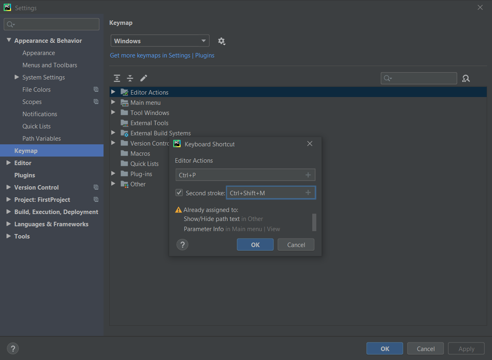Expand the Version Control tree in sidebar
The image size is (492, 360).
coord(9,187)
